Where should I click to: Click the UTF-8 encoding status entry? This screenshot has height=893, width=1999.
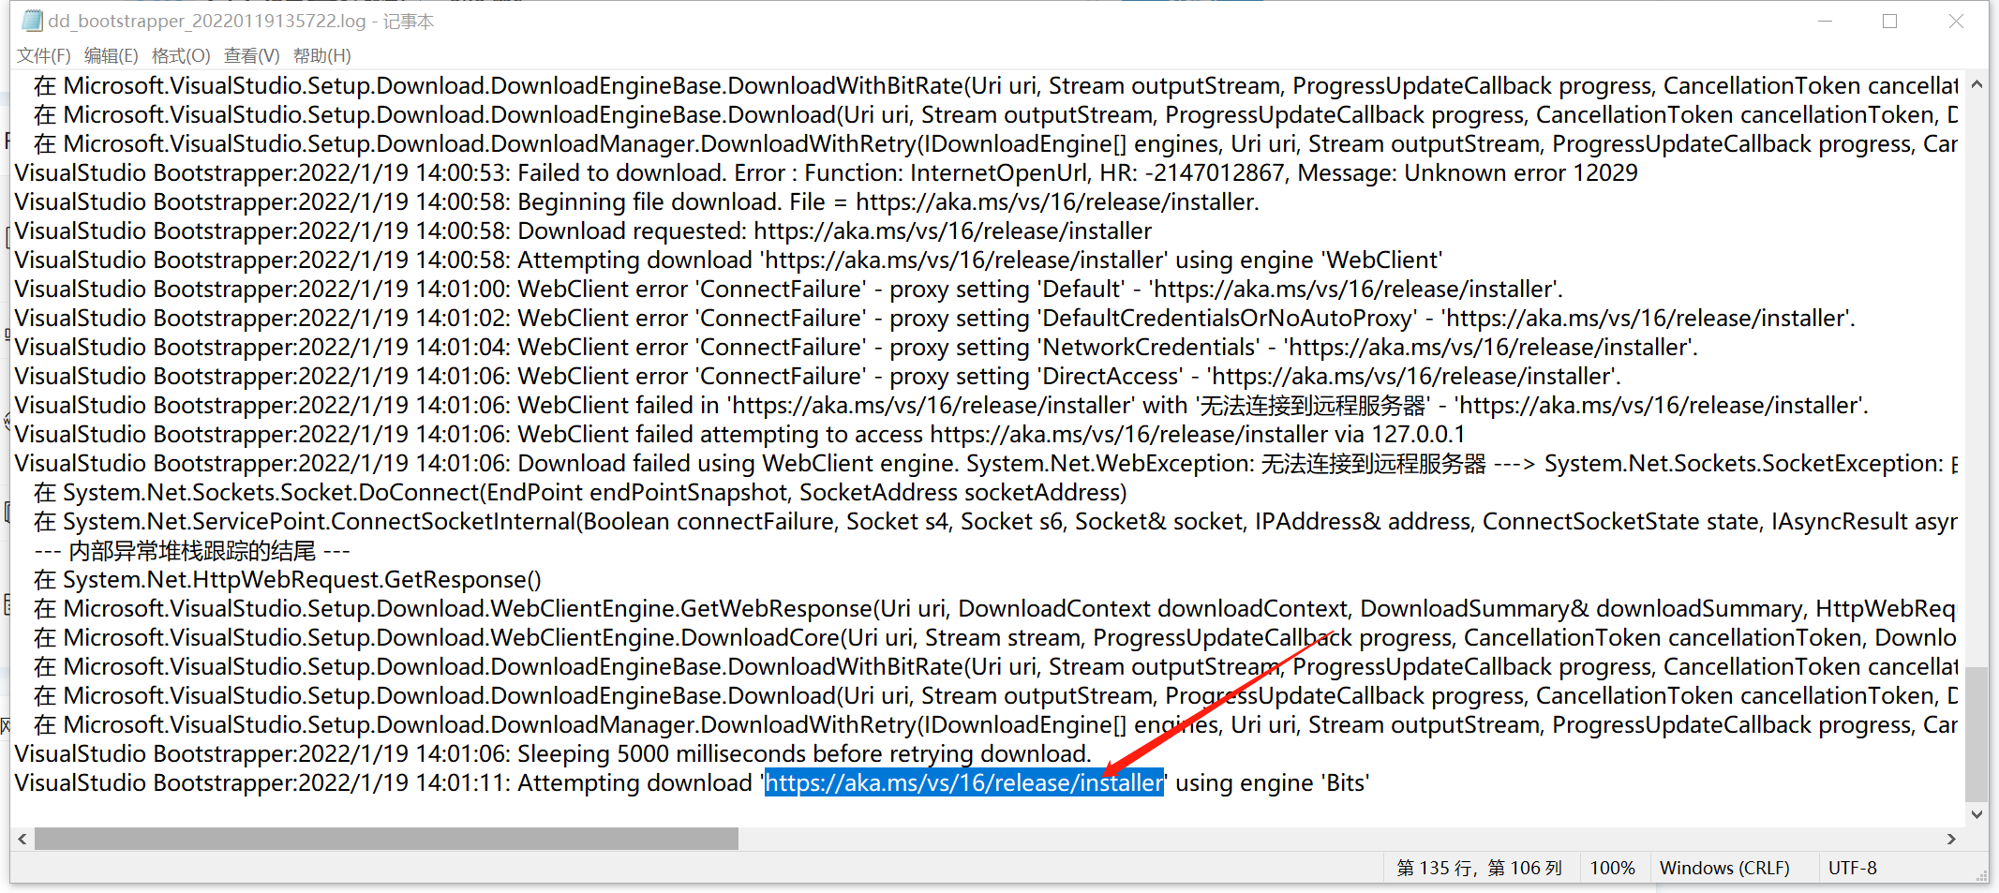pos(1853,868)
